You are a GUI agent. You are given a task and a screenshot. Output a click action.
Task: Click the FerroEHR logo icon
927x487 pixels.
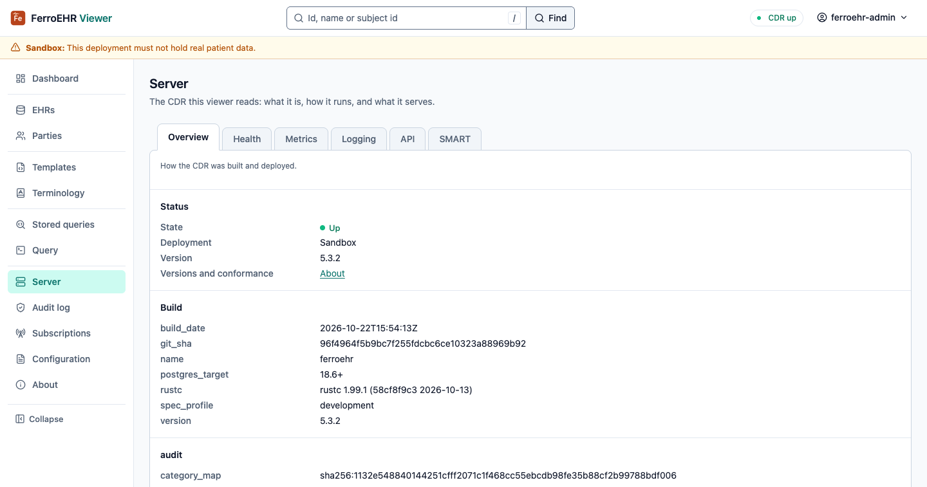[x=18, y=18]
